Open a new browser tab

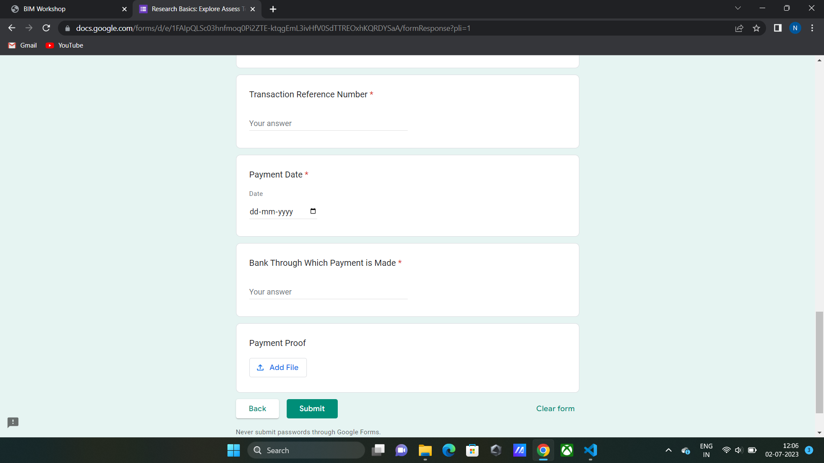tap(273, 9)
